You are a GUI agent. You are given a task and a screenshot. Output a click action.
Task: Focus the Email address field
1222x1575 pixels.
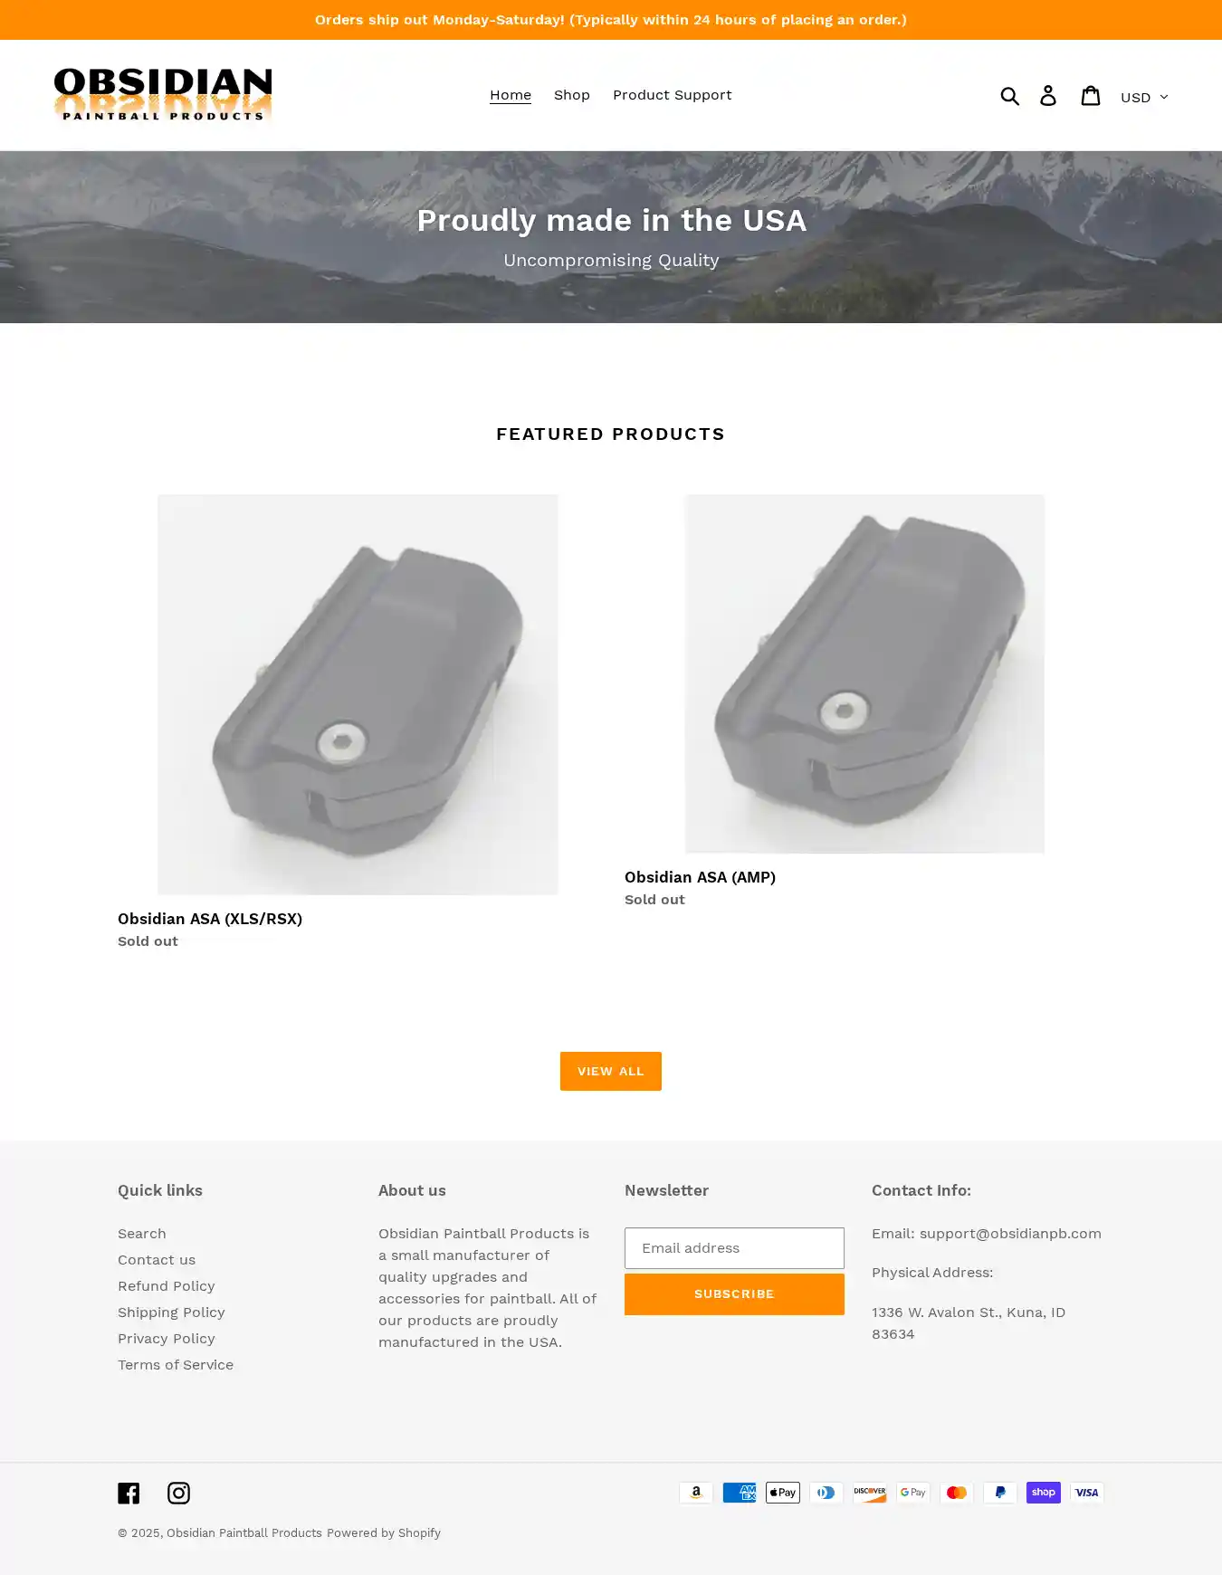point(734,1248)
